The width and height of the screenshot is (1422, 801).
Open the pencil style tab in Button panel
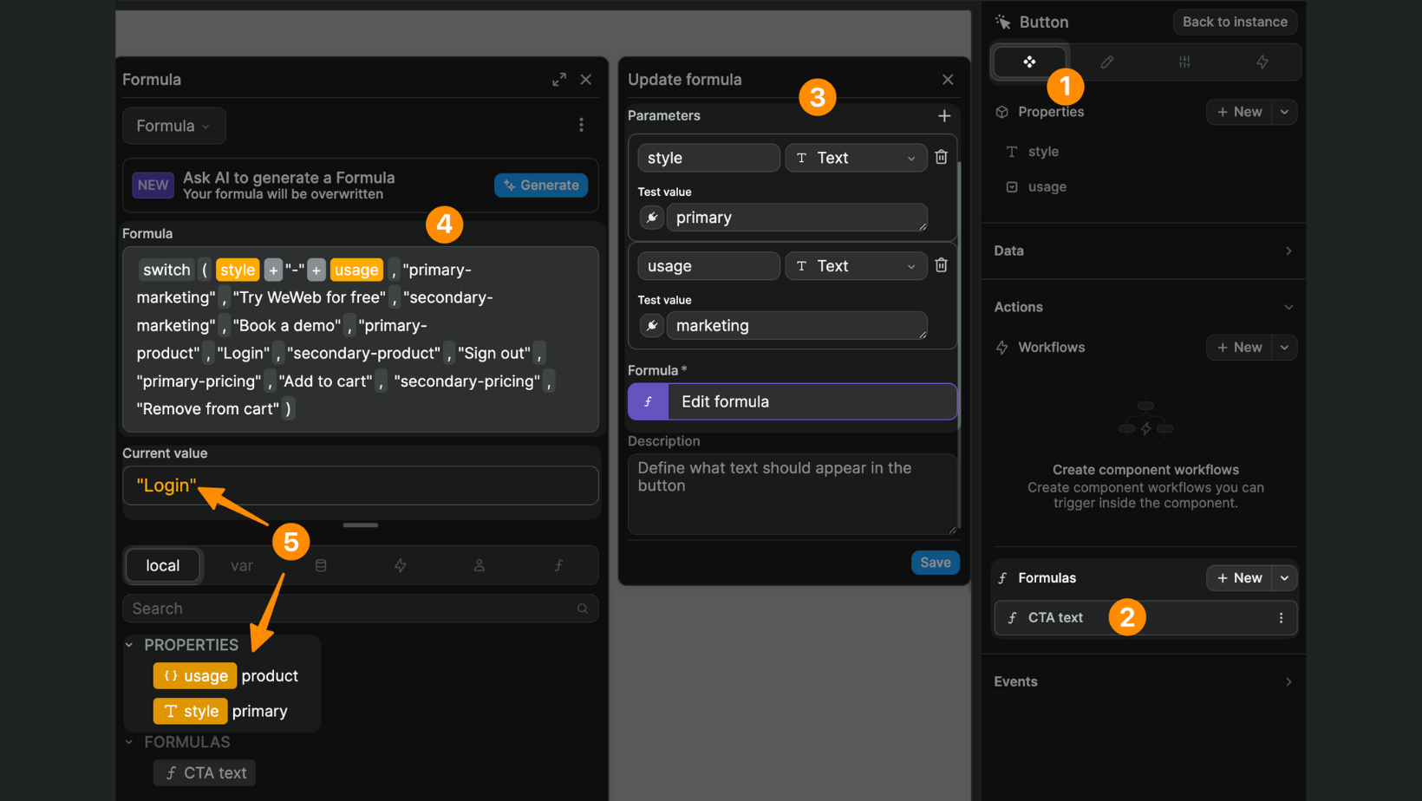tap(1106, 62)
